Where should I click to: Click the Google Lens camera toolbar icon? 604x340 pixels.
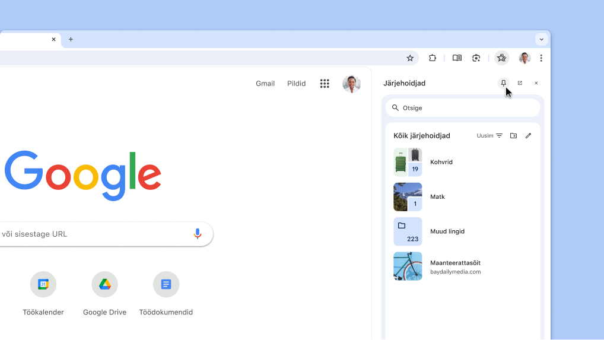tap(476, 58)
